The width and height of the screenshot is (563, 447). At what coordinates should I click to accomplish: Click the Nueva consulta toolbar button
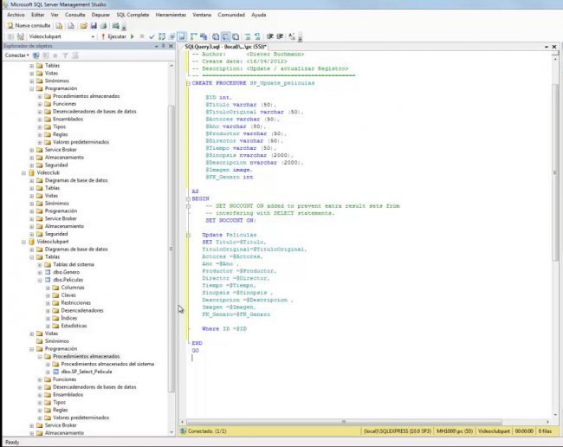tap(28, 26)
